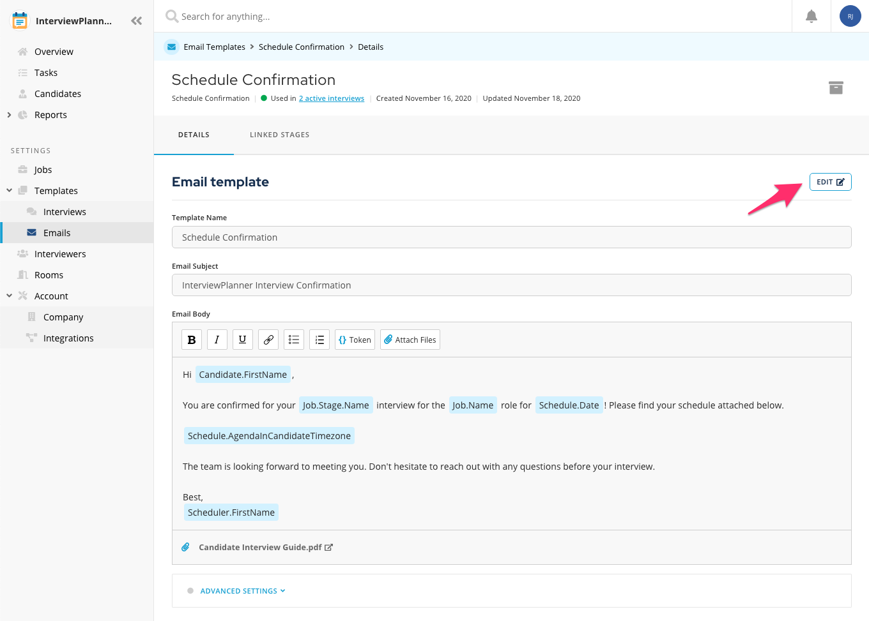
Task: Click Schedule Confirmation breadcrumb
Action: coord(302,47)
